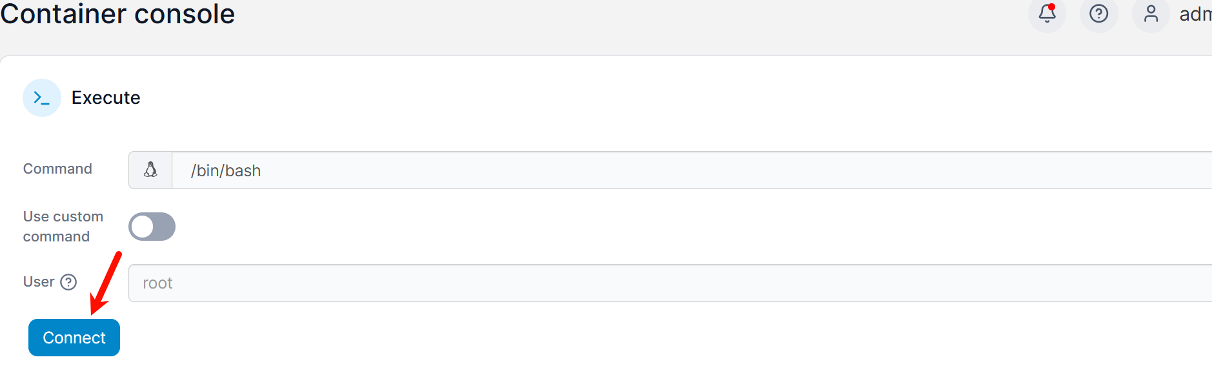1212x386 pixels.
Task: Open the user account avatar icon
Action: 1151,14
